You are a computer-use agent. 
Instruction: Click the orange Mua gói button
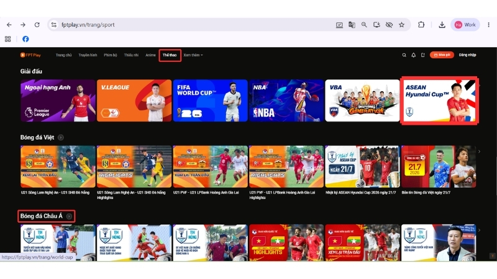[x=442, y=55]
